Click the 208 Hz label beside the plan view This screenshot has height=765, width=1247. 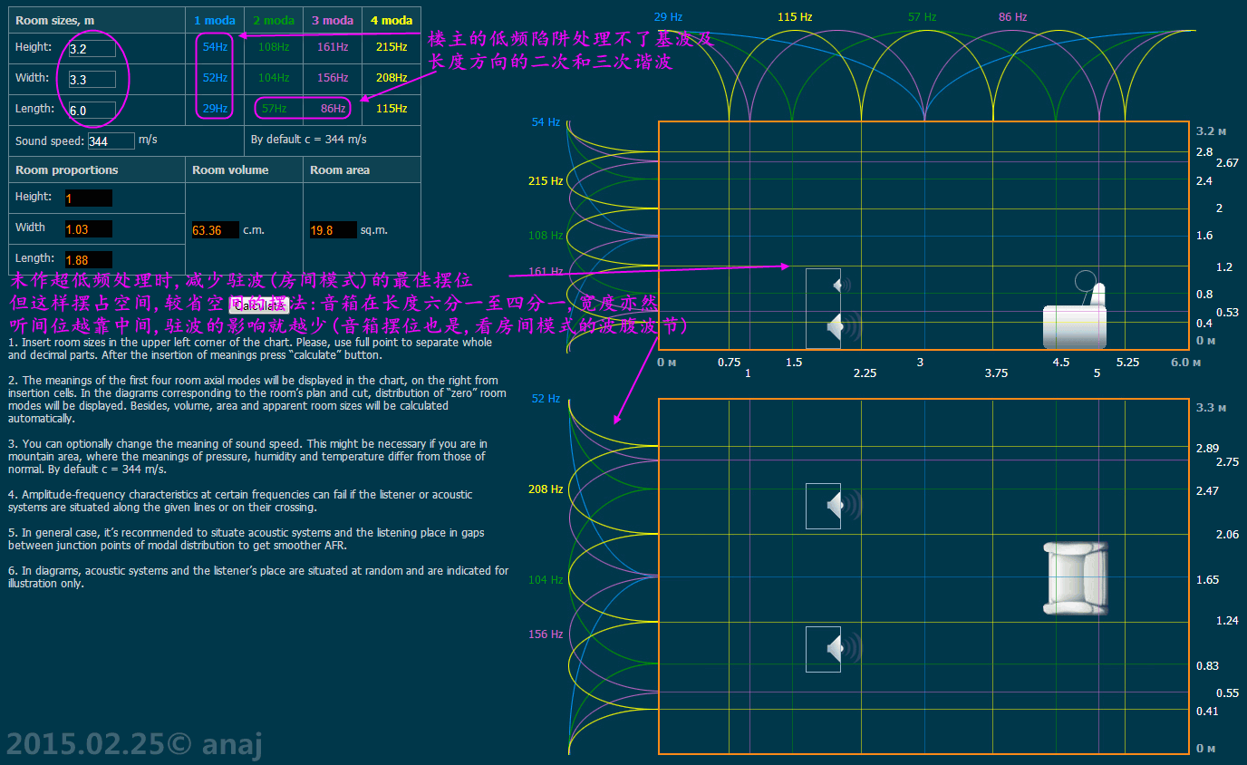click(546, 489)
